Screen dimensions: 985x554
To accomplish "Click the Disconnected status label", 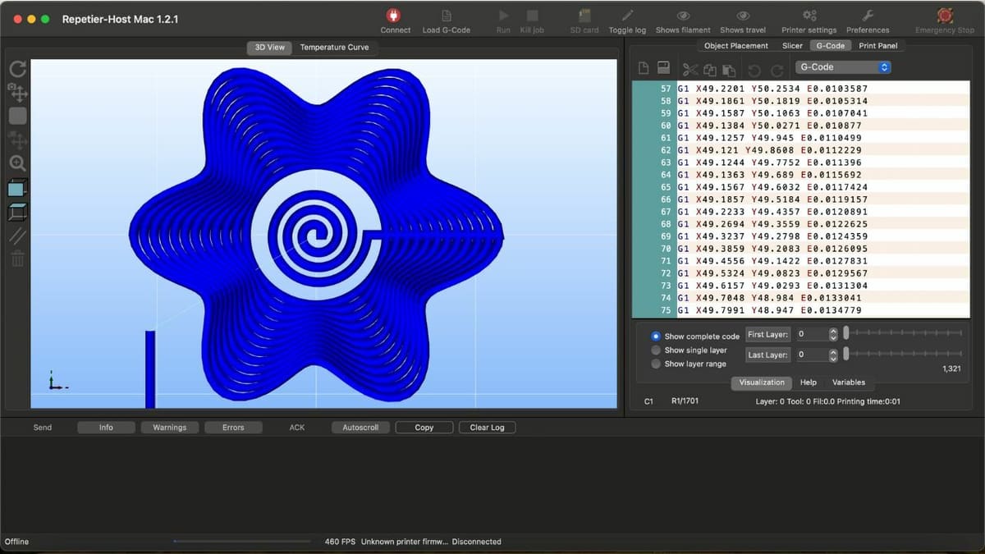I will coord(476,542).
